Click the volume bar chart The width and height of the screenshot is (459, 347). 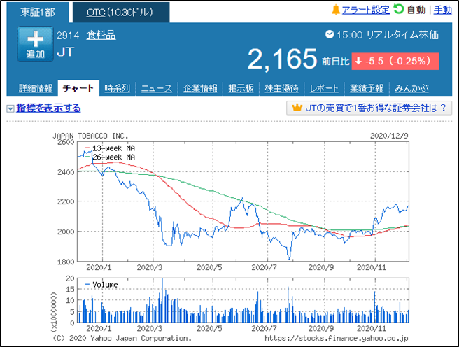click(243, 301)
